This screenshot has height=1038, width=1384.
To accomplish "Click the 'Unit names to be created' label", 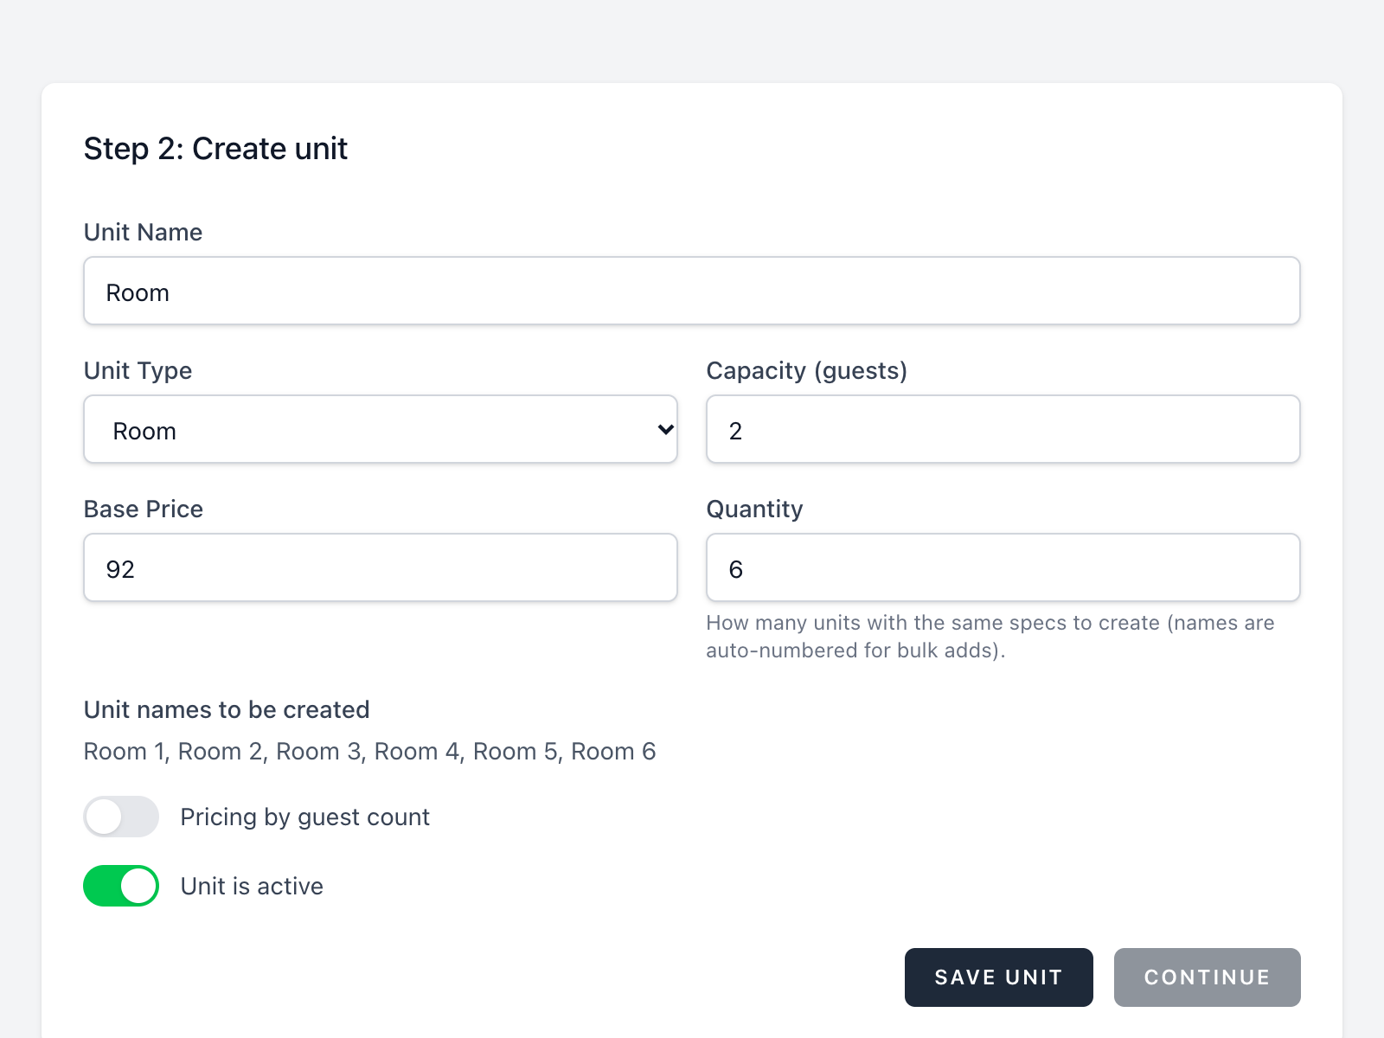I will click(227, 709).
